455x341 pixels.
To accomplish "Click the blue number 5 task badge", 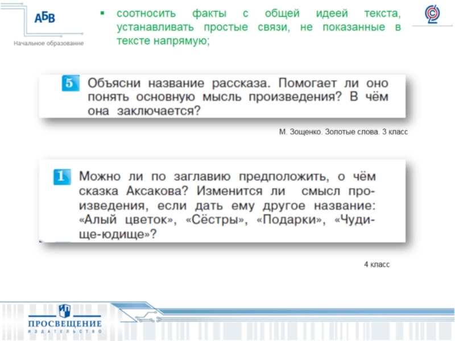I will coord(71,83).
